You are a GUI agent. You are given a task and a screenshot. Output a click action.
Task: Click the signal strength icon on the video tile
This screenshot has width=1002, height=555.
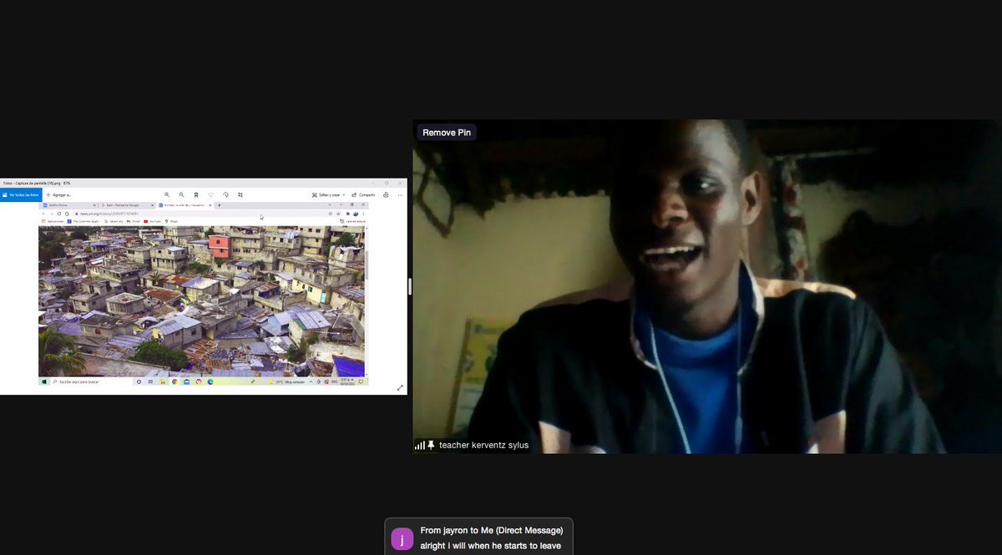point(420,445)
